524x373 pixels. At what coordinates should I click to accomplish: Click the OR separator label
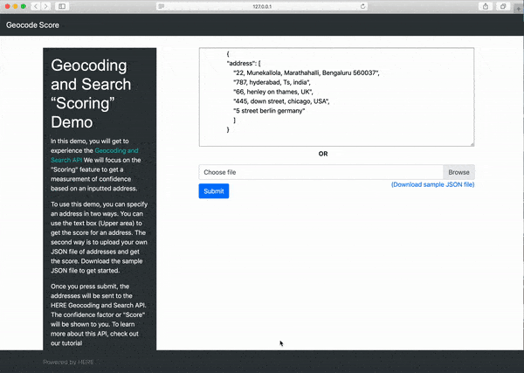click(323, 154)
